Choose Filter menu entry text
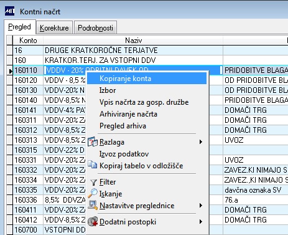This screenshot has width=288, height=235. point(108,182)
